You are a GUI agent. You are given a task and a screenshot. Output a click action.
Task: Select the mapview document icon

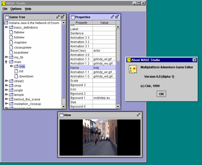11,42
